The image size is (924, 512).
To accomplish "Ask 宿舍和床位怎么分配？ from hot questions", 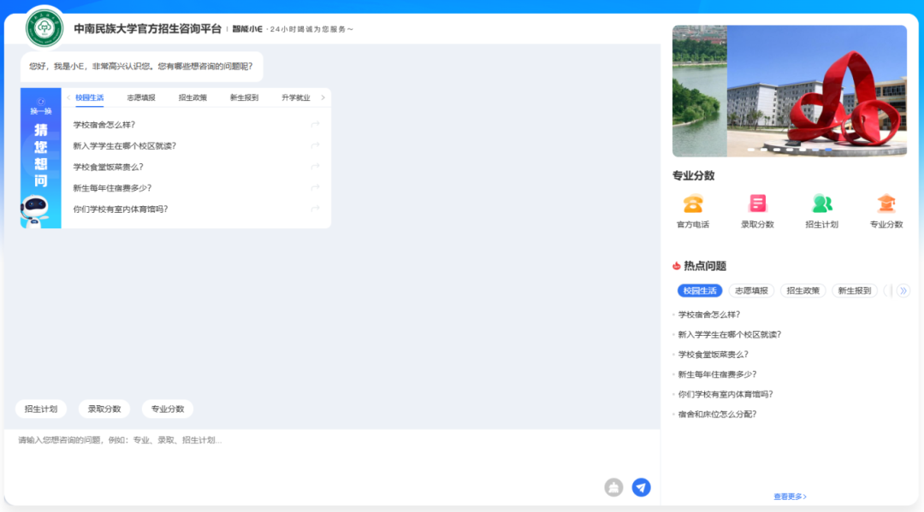I will click(717, 415).
